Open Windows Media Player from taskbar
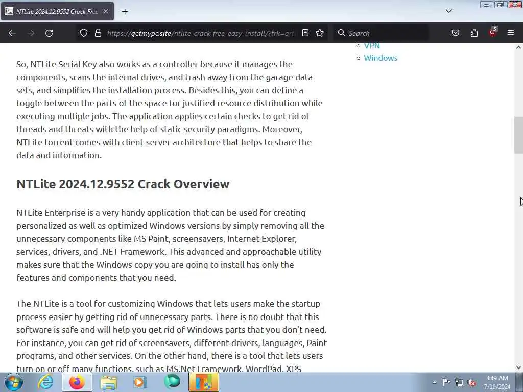 (139, 382)
